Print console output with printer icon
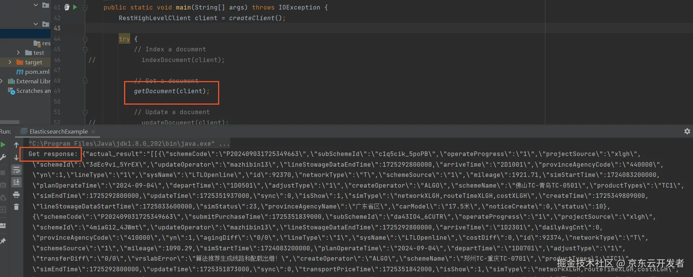Image resolution: width=693 pixels, height=277 pixels. (16, 195)
